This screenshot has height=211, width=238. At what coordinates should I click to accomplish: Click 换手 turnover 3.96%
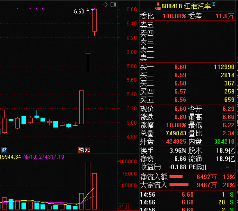(178, 151)
